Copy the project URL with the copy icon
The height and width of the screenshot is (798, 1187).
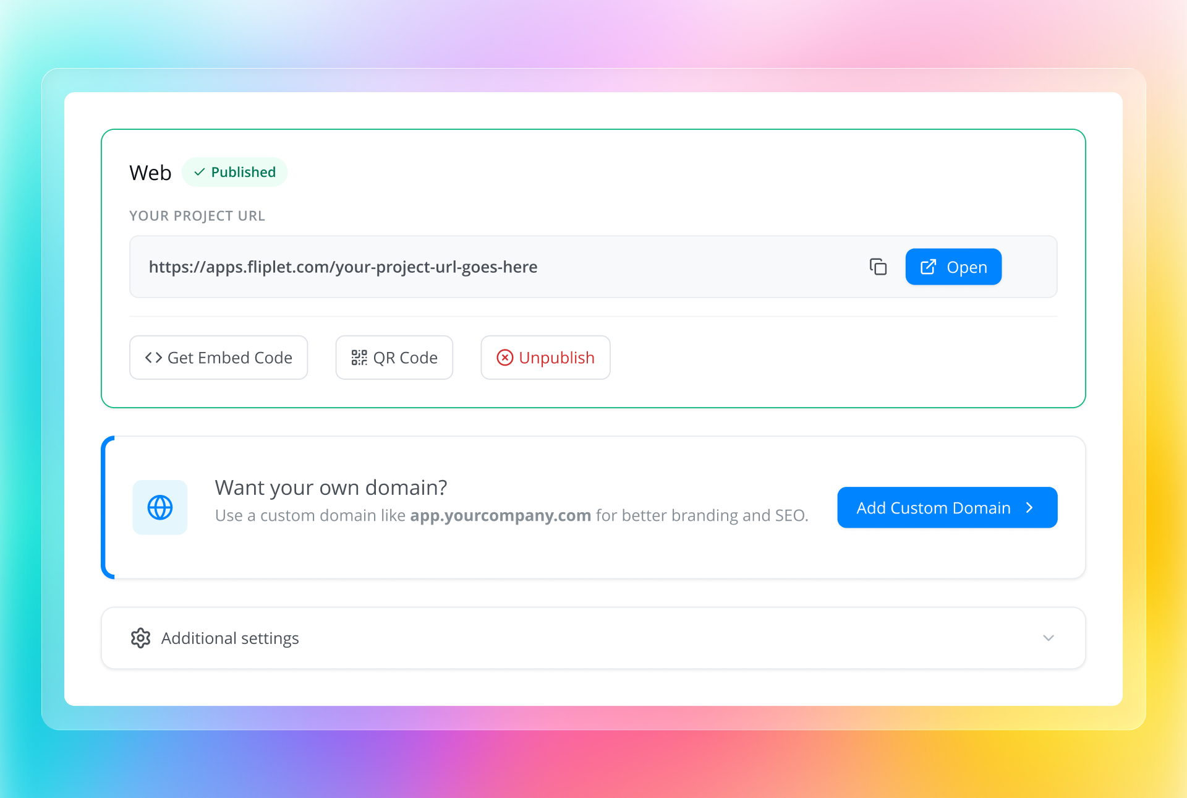coord(878,267)
